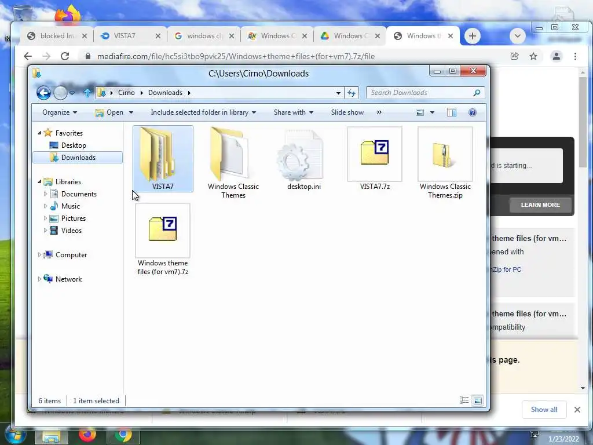Select the VISTA7.7z archive
The width and height of the screenshot is (593, 445).
[375, 159]
